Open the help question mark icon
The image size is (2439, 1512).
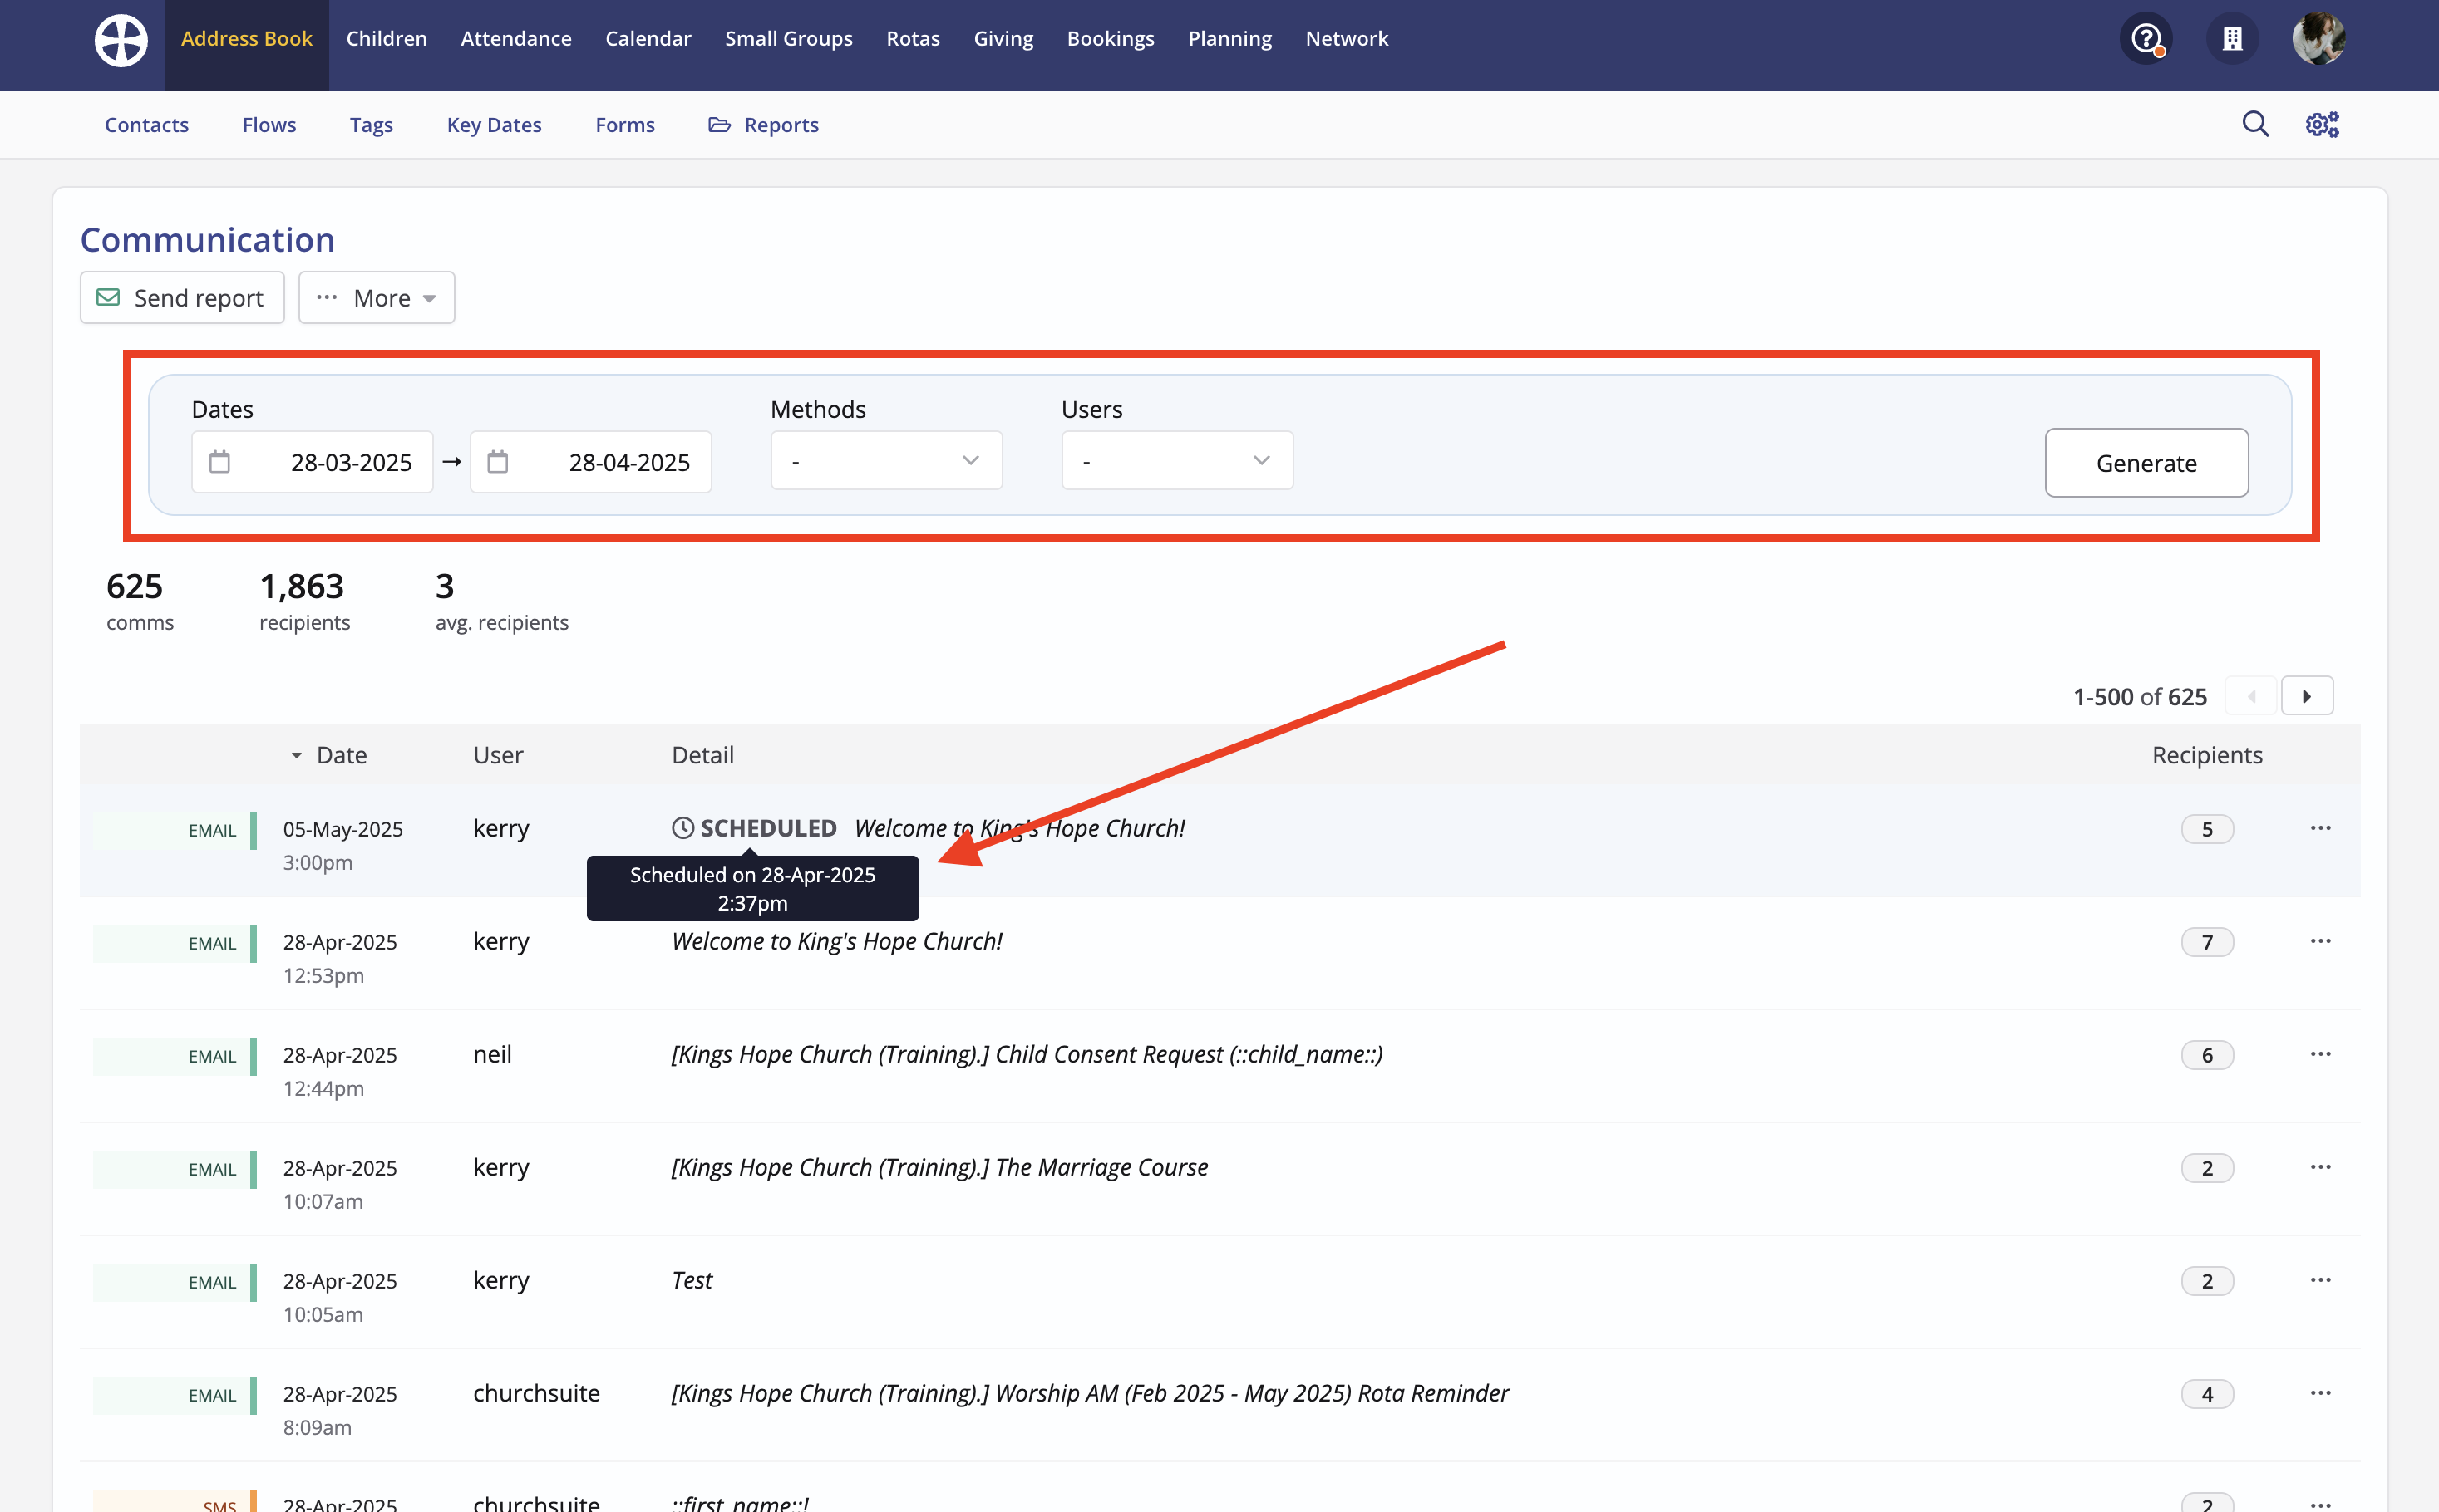point(2145,40)
